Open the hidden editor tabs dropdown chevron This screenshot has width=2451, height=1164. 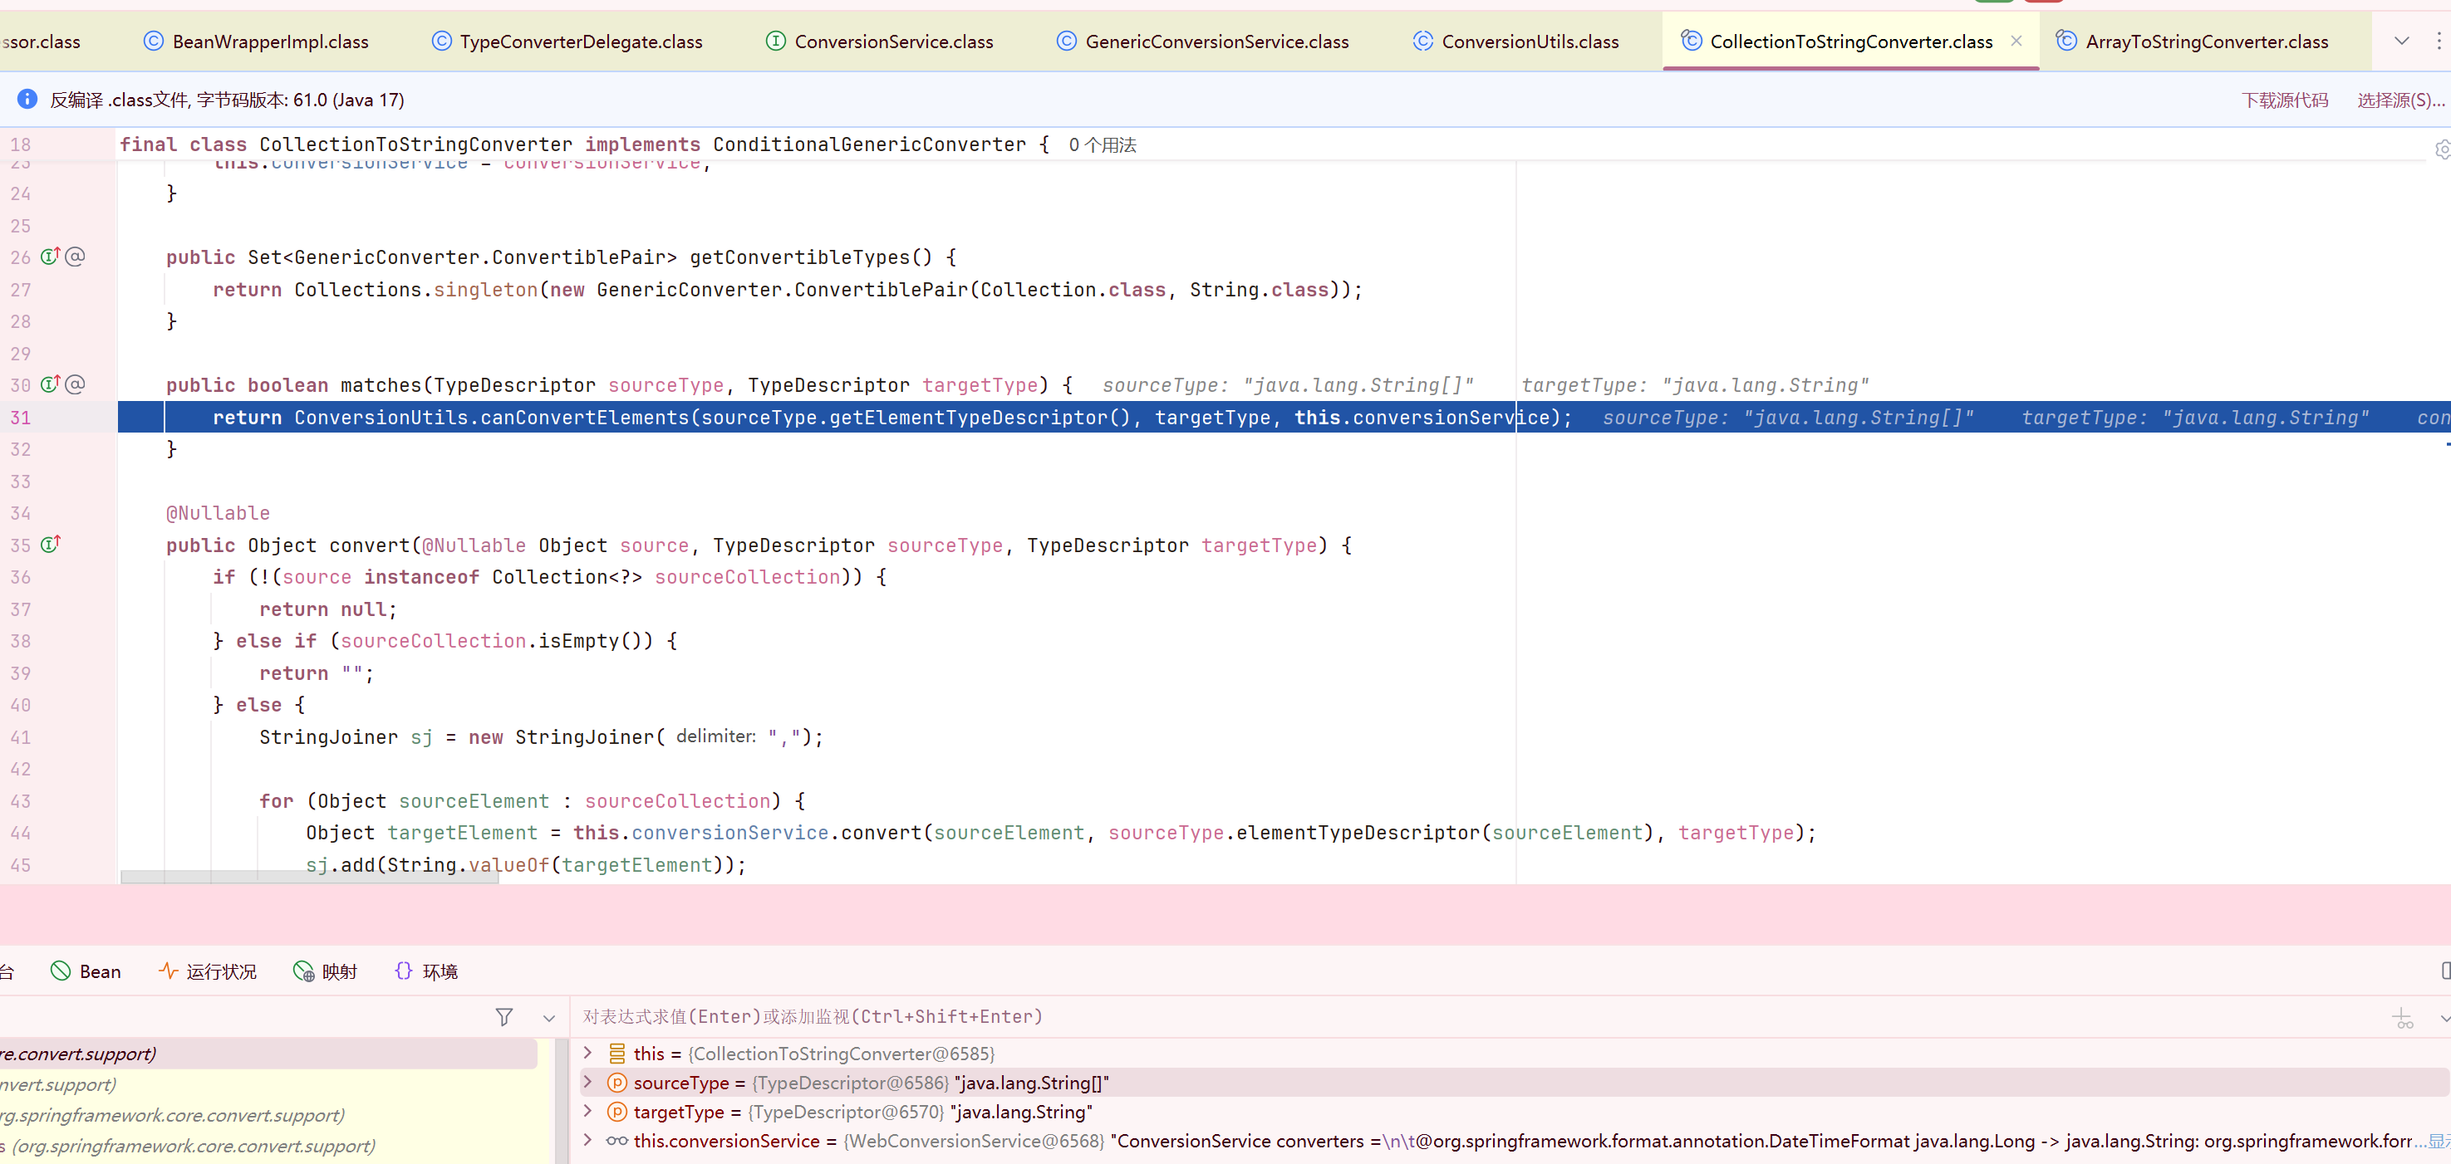pyautogui.click(x=2401, y=41)
